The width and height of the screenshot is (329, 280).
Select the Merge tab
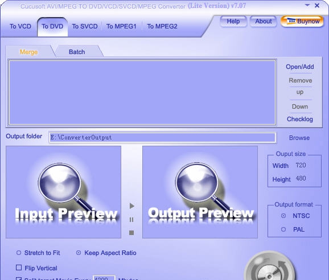[29, 52]
